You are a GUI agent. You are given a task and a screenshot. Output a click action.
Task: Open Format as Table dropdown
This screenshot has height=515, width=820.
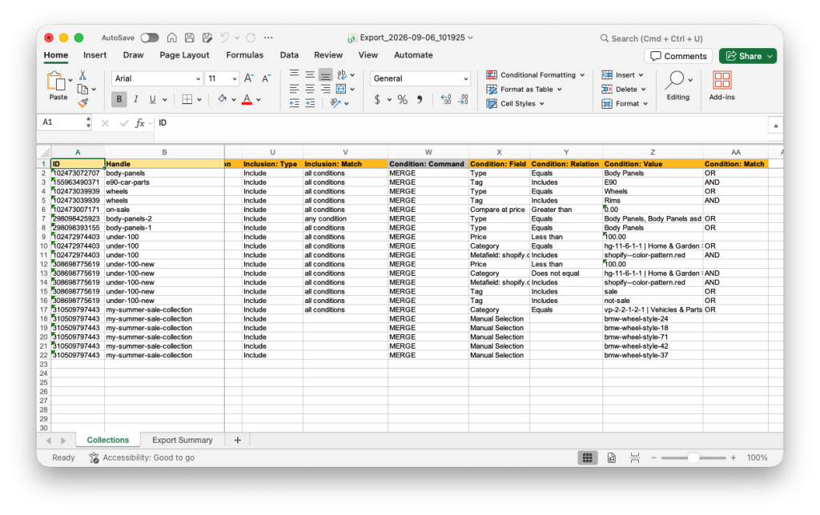point(524,90)
